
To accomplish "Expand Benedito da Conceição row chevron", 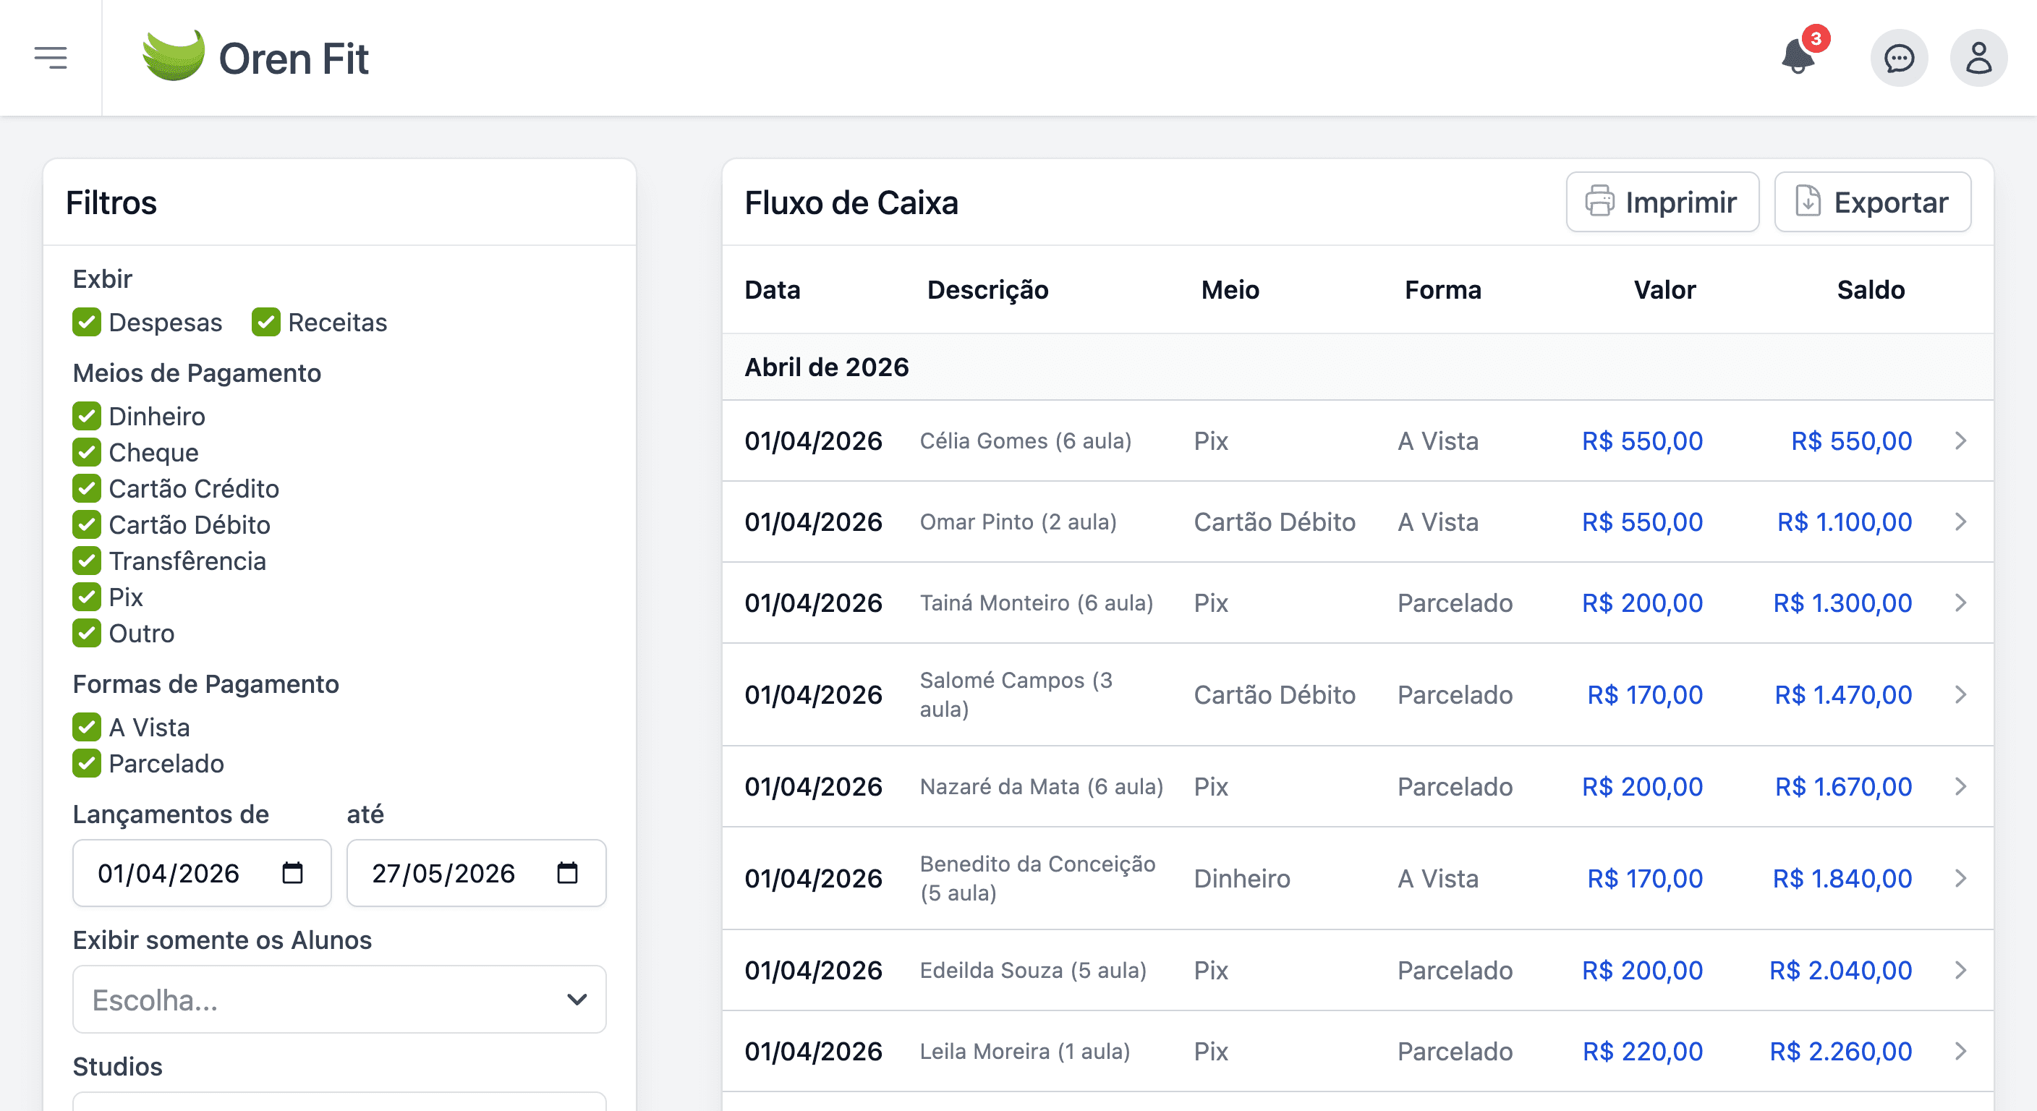I will tap(1960, 877).
